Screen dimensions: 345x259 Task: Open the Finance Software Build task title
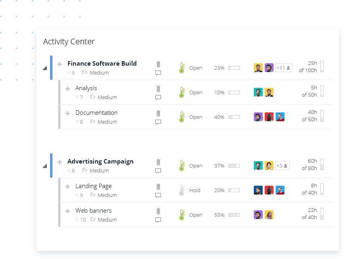(x=102, y=63)
